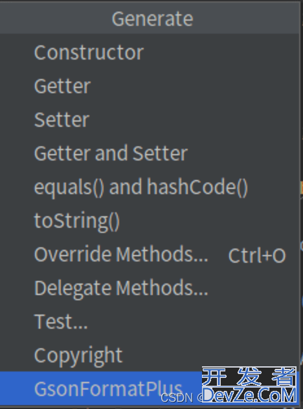
Task: Choose the Copyright option
Action: (x=150, y=355)
